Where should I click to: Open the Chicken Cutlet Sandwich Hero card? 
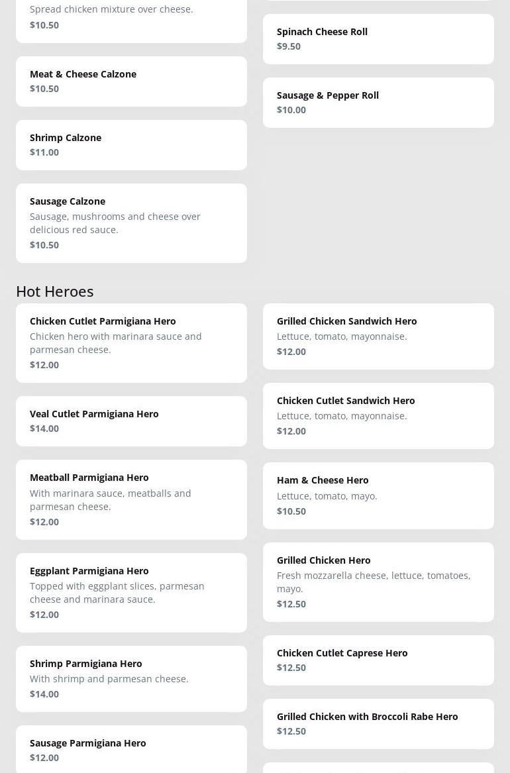378,415
